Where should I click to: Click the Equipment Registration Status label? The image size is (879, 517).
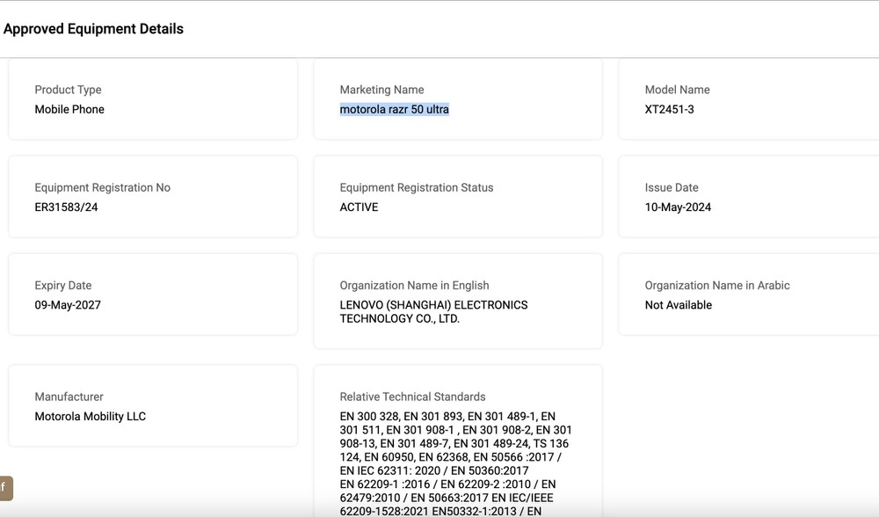[x=417, y=187]
